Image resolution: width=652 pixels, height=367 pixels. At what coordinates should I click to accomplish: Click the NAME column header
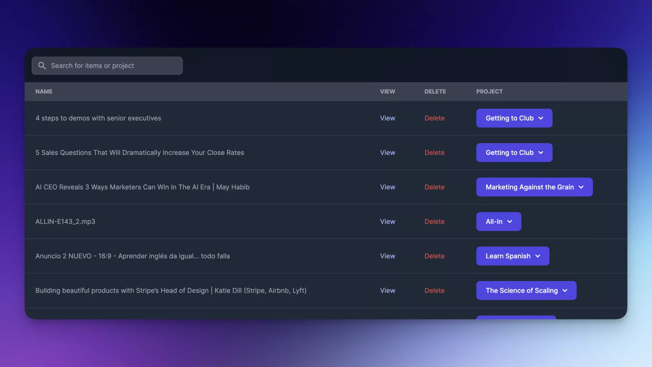[44, 91]
